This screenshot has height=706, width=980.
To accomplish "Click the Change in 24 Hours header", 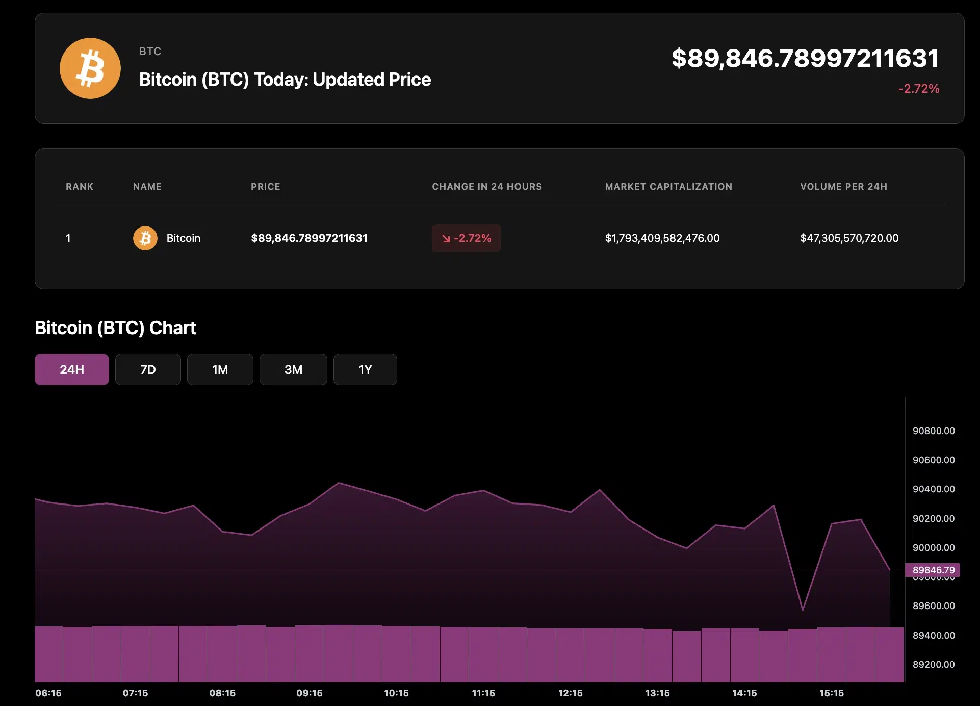I will pyautogui.click(x=486, y=187).
